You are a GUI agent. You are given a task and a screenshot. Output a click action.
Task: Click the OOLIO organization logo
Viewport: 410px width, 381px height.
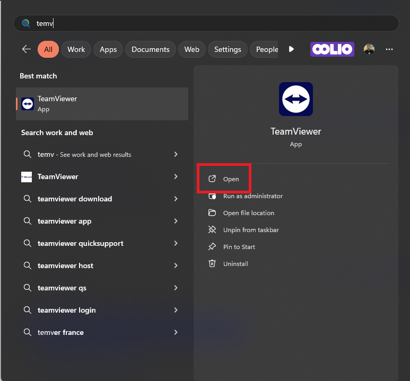tap(332, 49)
